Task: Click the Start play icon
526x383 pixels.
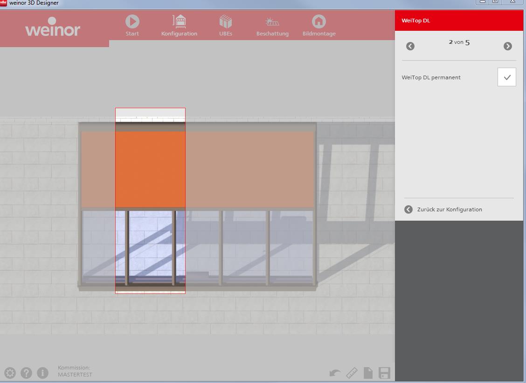Action: (132, 21)
